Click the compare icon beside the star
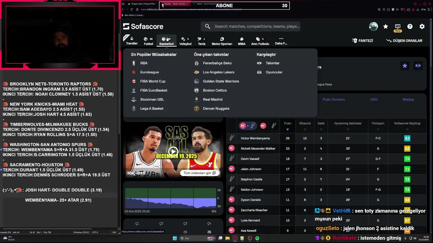The height and width of the screenshot is (243, 433). click(x=418, y=66)
